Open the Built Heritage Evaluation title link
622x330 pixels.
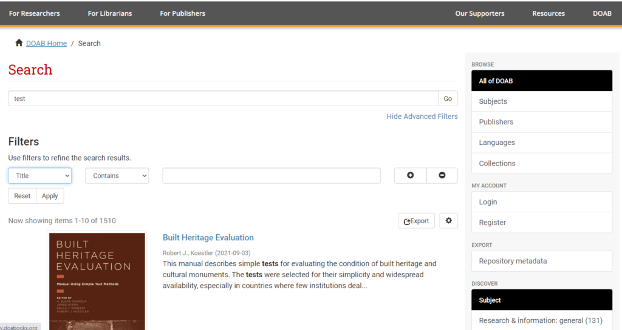tap(208, 238)
